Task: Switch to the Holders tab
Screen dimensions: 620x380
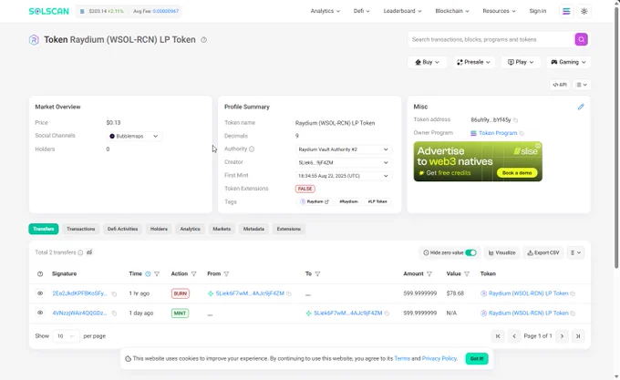Action: (x=159, y=229)
